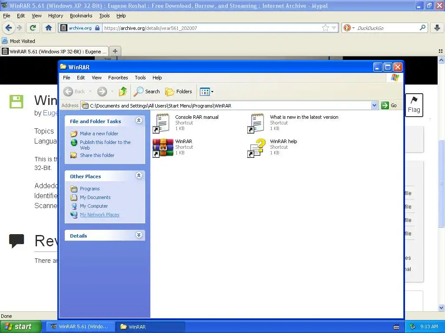Screen dimensions: 445x333
Task: Collapse the File and Folder Tasks panel
Action: 139,121
